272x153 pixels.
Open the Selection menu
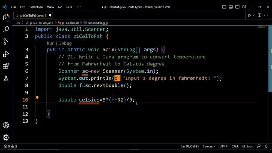point(36,7)
